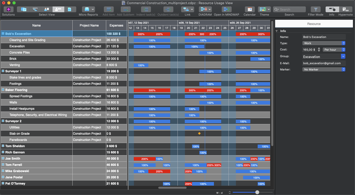Expand the Tom Sheldon resource row
Viewport: 355px width, 195px height.
point(3,146)
